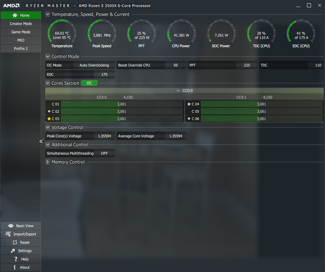325x272 pixels.
Task: Click the Reset button
Action: (21, 242)
